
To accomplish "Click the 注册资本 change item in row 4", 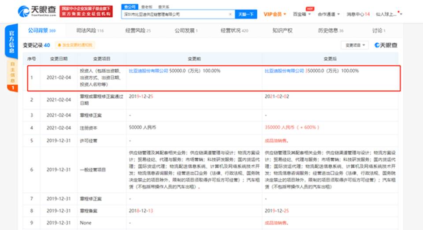I will pyautogui.click(x=88, y=128).
